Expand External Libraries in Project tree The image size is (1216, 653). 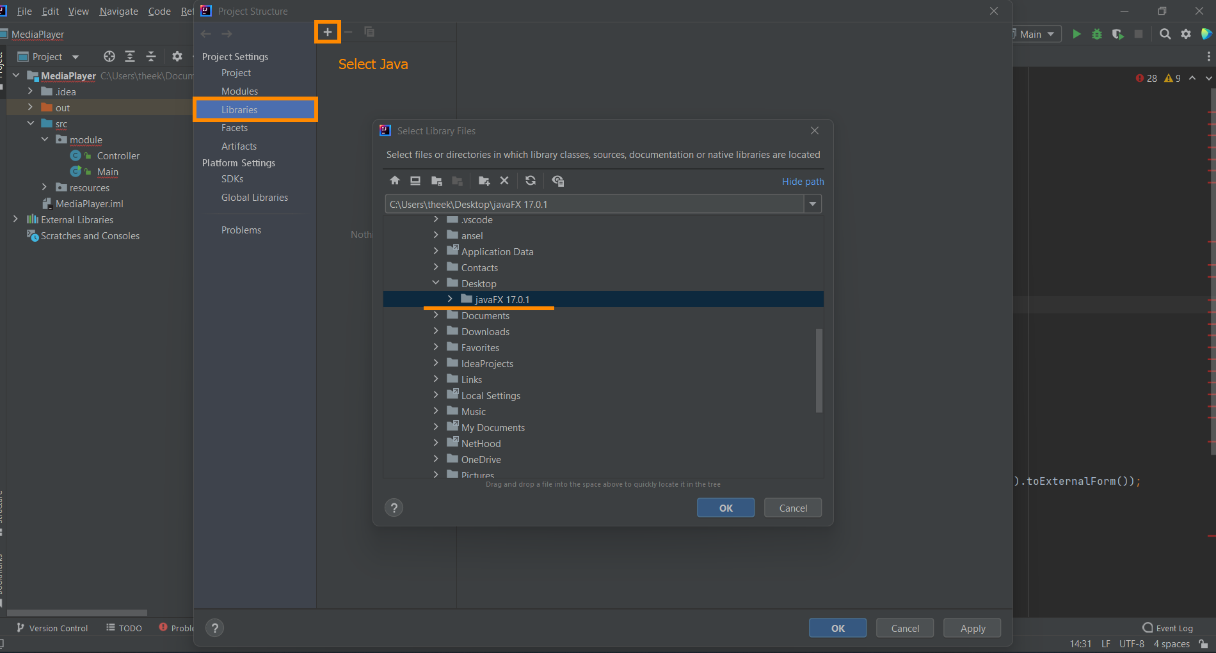[15, 219]
